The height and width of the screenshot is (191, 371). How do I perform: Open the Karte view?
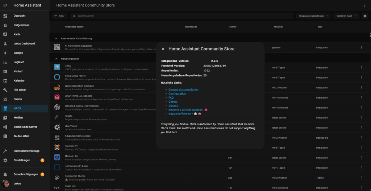(x=25, y=34)
